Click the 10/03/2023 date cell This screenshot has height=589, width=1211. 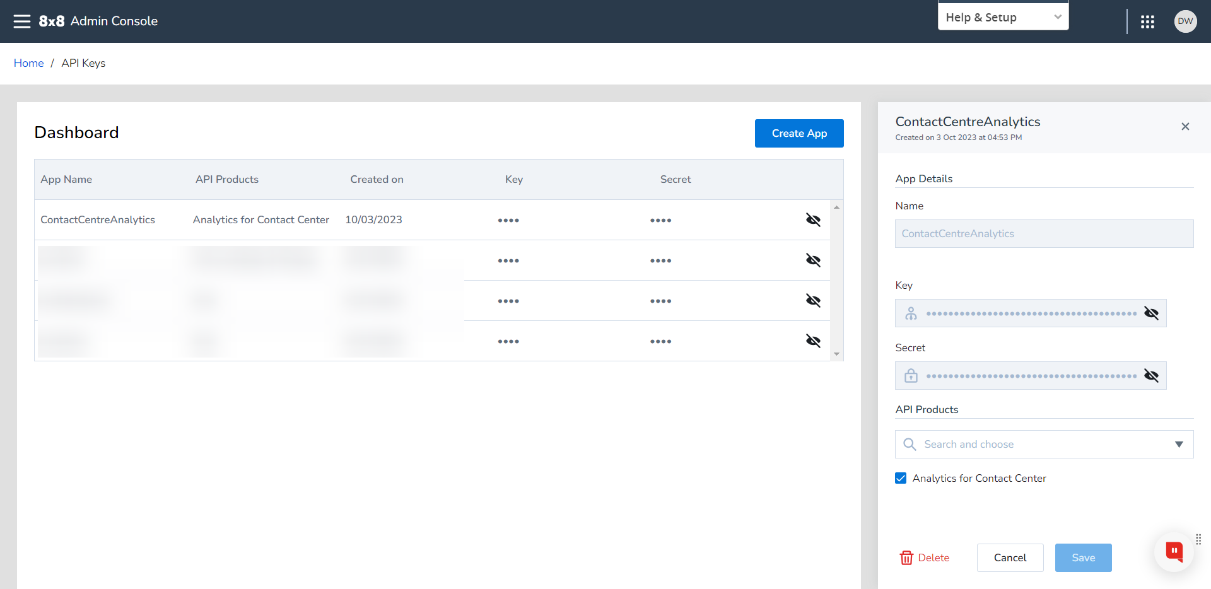[373, 219]
